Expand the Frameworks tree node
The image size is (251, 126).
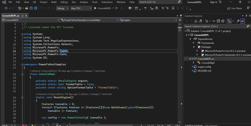[194, 43]
